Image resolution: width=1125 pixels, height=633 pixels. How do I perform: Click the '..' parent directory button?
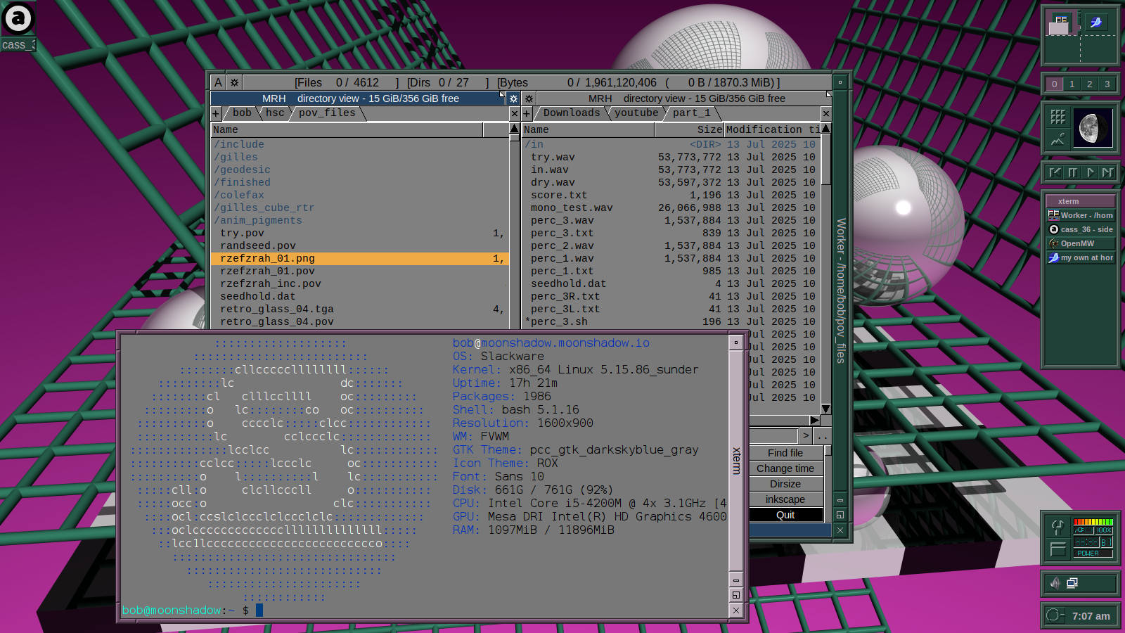coord(822,436)
